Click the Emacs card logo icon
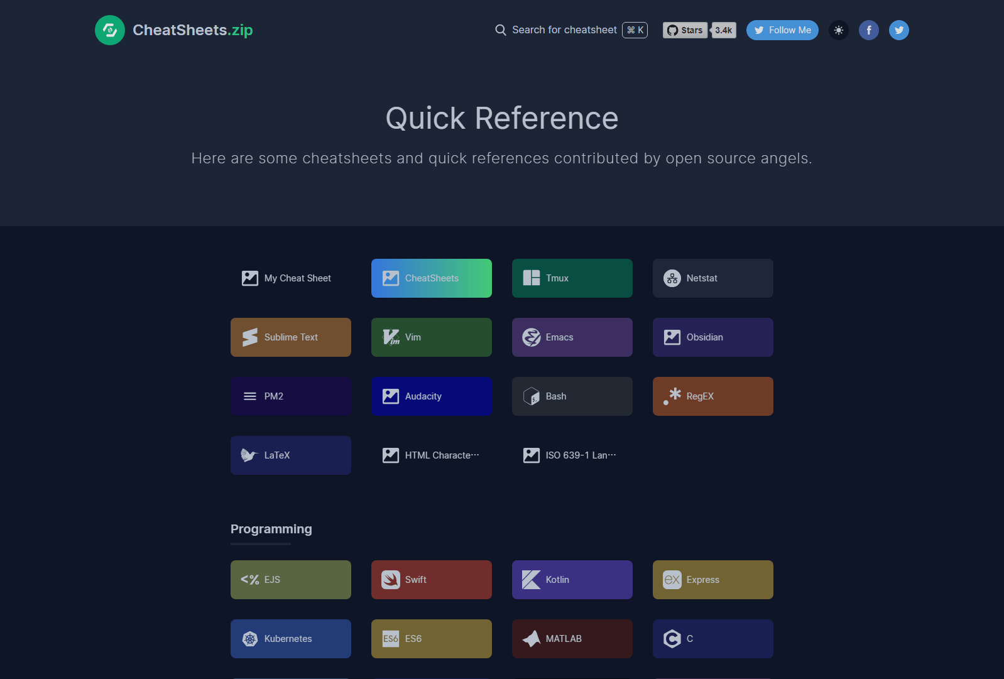This screenshot has height=679, width=1004. click(532, 337)
